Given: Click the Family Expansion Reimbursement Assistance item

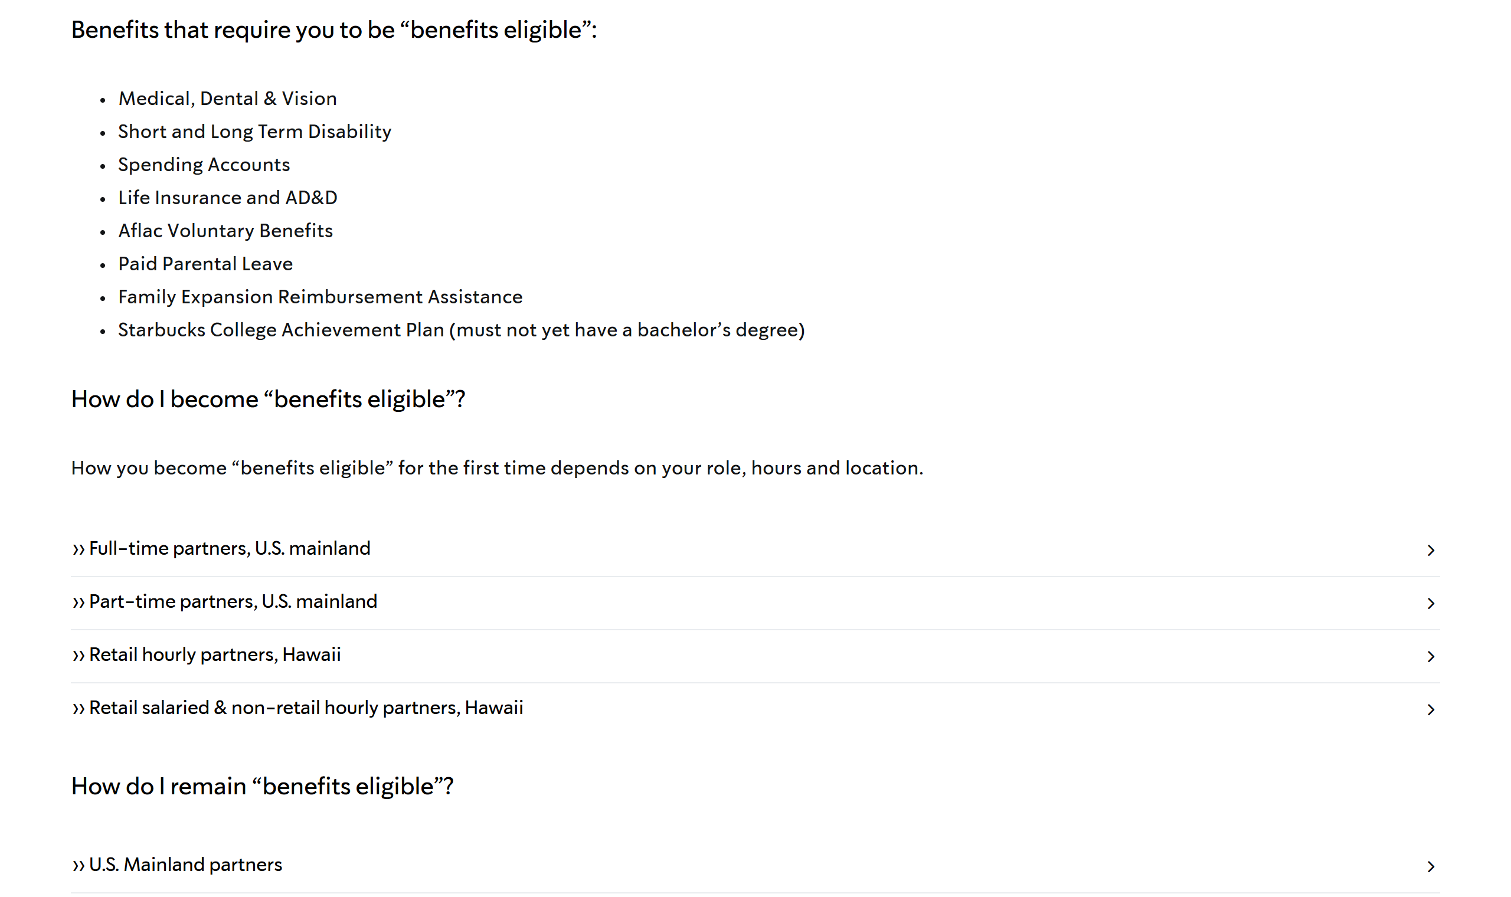Looking at the screenshot, I should [x=320, y=297].
